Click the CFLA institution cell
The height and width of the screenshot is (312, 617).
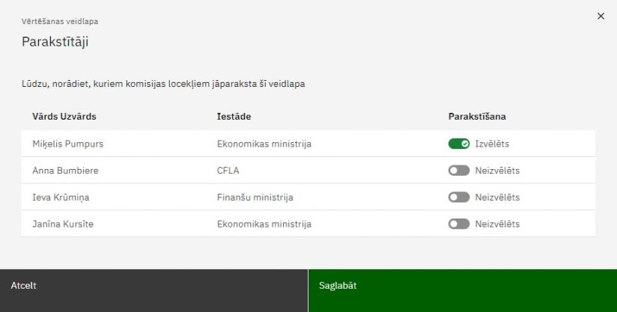(x=228, y=171)
